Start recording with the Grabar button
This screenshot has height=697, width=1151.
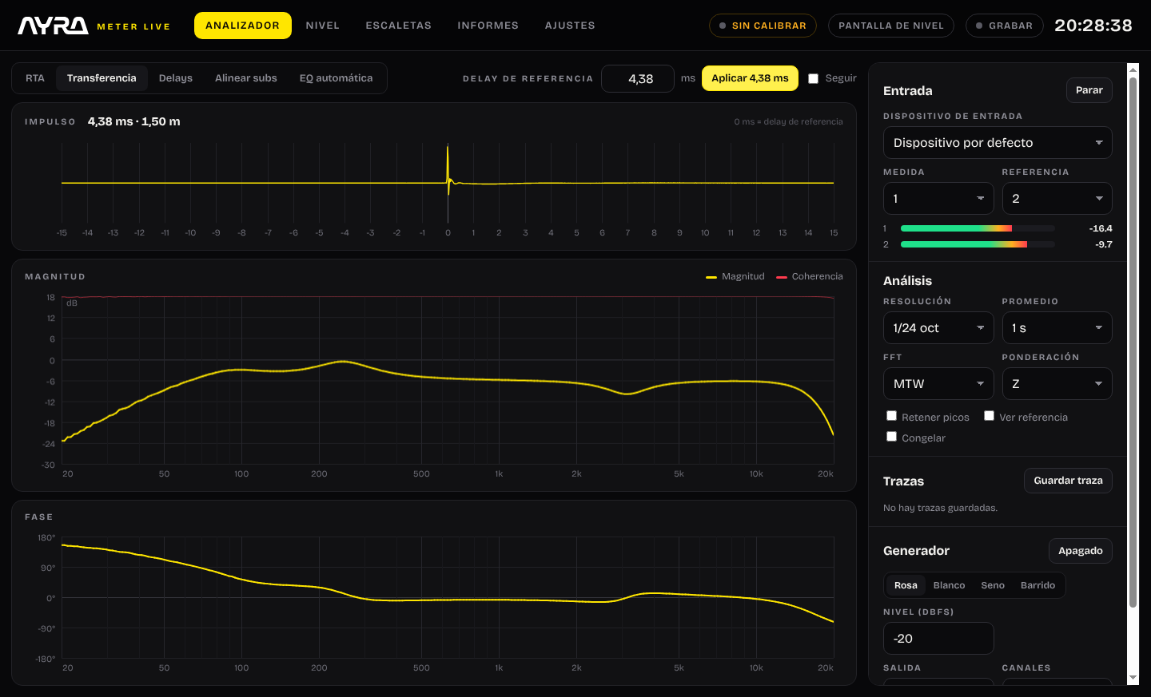(x=1004, y=26)
